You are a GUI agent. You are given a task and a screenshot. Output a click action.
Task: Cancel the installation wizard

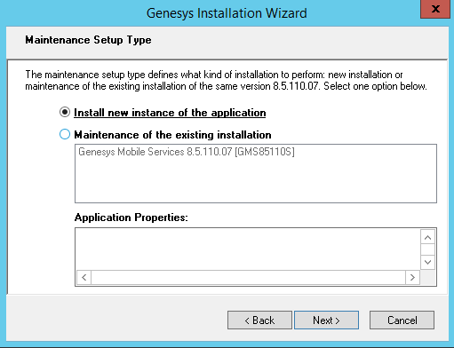point(402,320)
